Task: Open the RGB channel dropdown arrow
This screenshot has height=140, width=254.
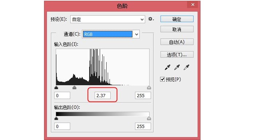Action: 136,34
